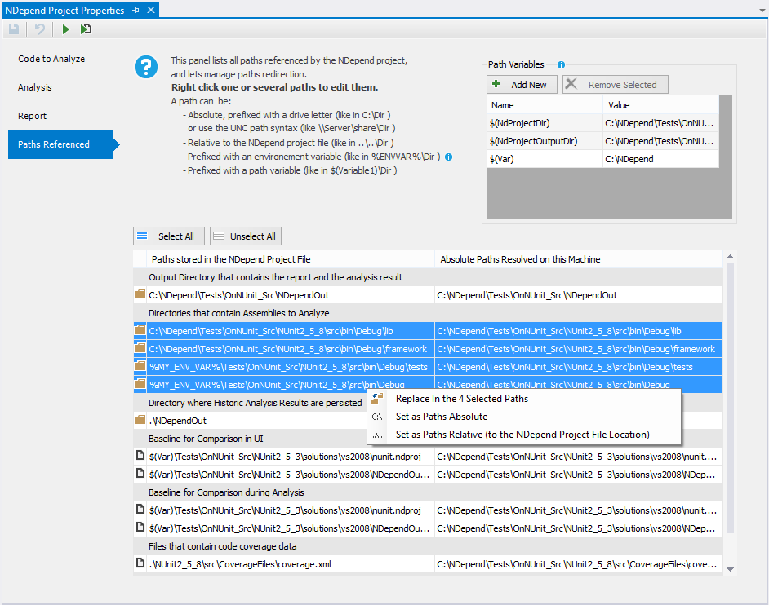Screen dimensions: 769x605
Task: Click the Select All button
Action: [169, 236]
